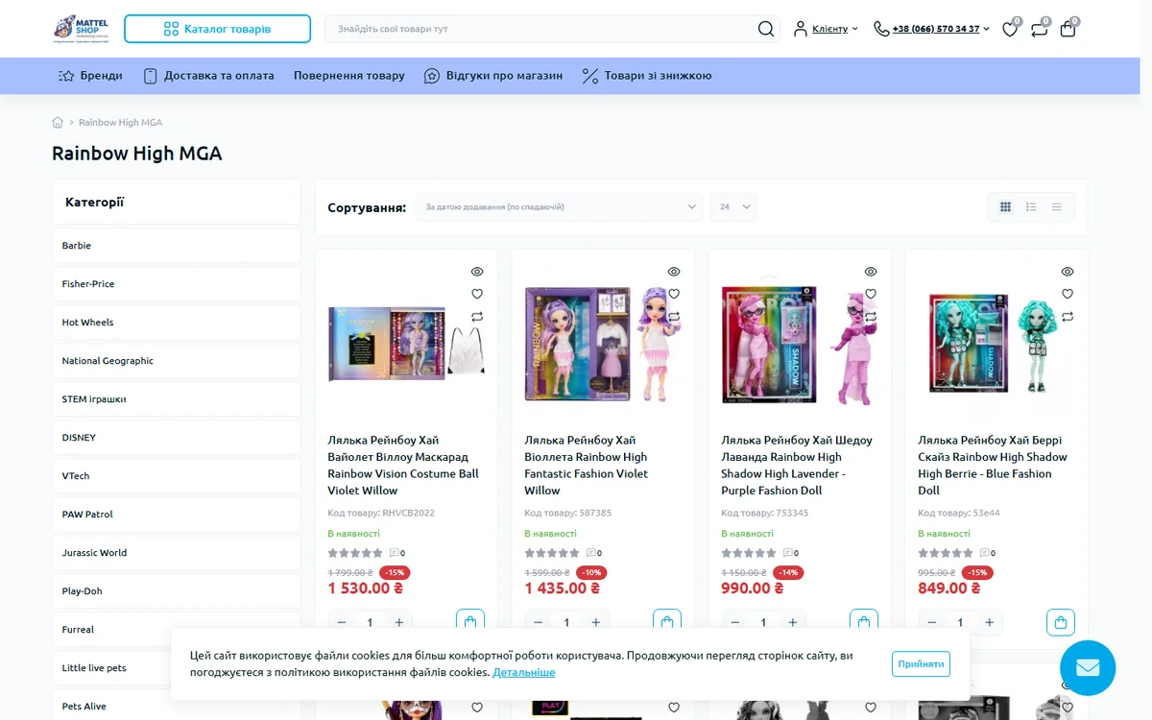This screenshot has height=720, width=1152.
Task: Select Fisher-Price category
Action: [177, 284]
